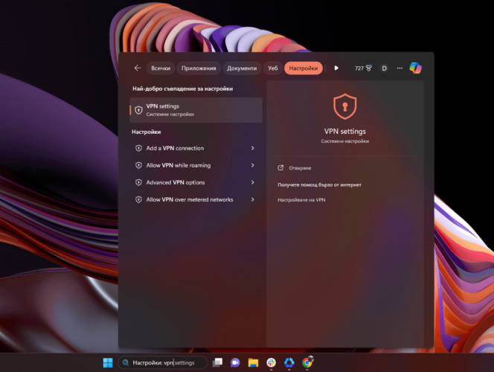This screenshot has width=494, height=372.
Task: Open Advanced VPN options setting
Action: coord(196,182)
